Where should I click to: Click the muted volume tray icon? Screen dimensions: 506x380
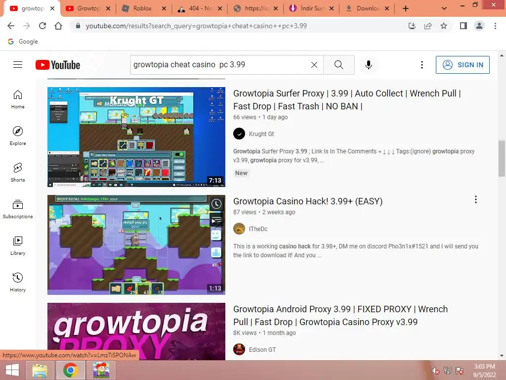pos(436,371)
